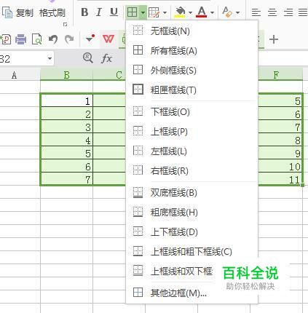The height and width of the screenshot is (313, 308).
Task: Click the cell containing 1 in column B
Action: [x=66, y=100]
